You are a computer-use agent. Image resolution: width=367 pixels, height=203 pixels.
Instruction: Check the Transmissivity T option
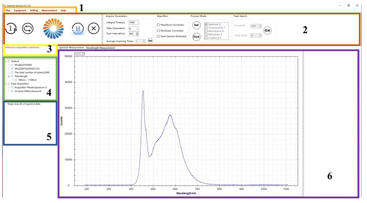[206, 27]
